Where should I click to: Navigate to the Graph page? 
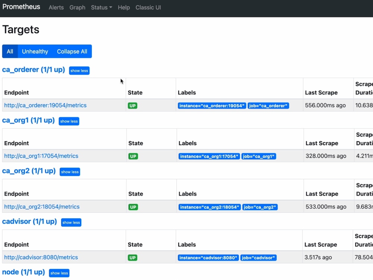77,7
